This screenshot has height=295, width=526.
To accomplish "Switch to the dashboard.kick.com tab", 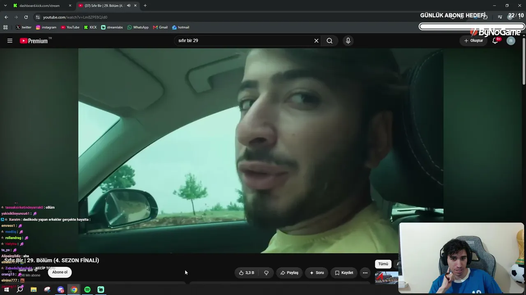I will 39,6.
